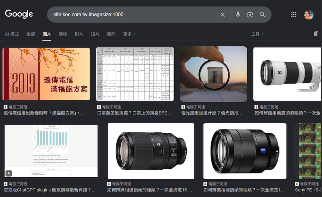This screenshot has width=322, height=197.
Task: Clear the search query with the X icon
Action: click(223, 15)
